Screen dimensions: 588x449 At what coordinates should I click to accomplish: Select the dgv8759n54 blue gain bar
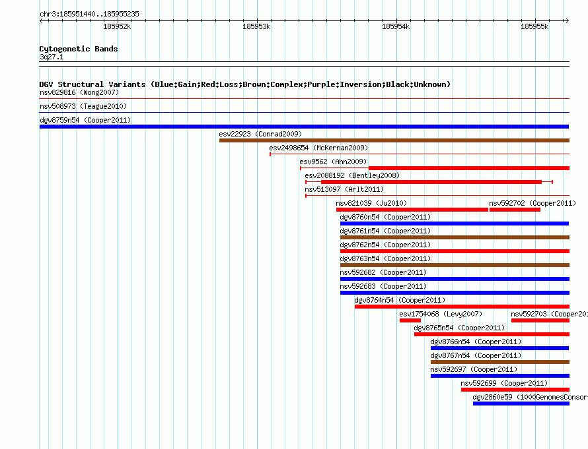tap(304, 127)
